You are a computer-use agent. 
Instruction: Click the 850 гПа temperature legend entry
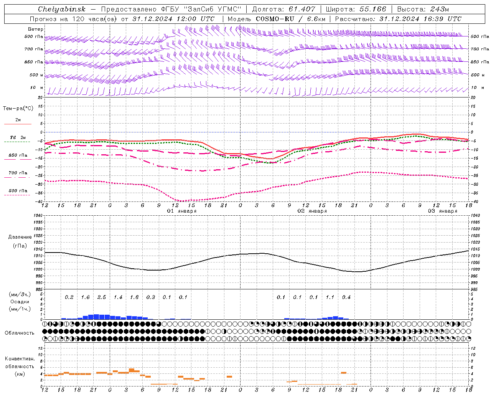18,155
